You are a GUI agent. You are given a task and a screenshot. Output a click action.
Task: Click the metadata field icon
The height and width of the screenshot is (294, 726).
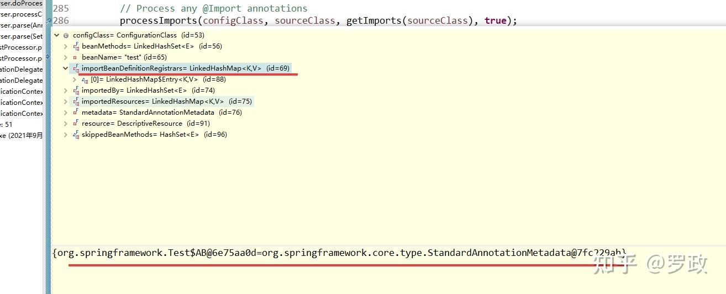[x=76, y=113]
